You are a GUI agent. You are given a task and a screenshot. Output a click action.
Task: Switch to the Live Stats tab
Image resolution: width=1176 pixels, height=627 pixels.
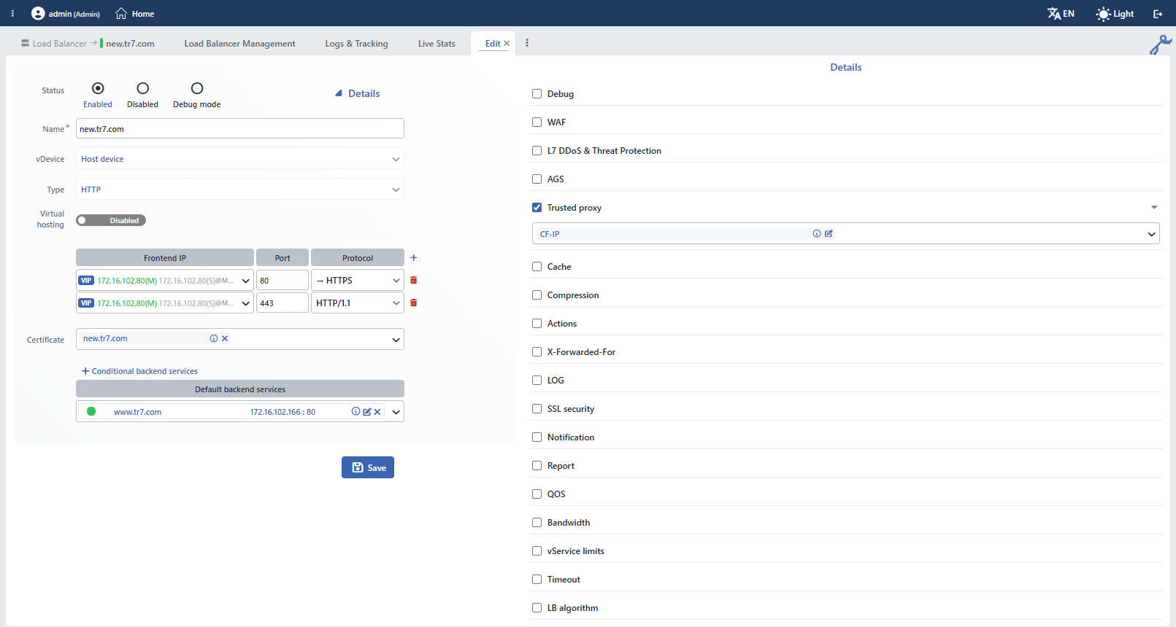tap(437, 44)
